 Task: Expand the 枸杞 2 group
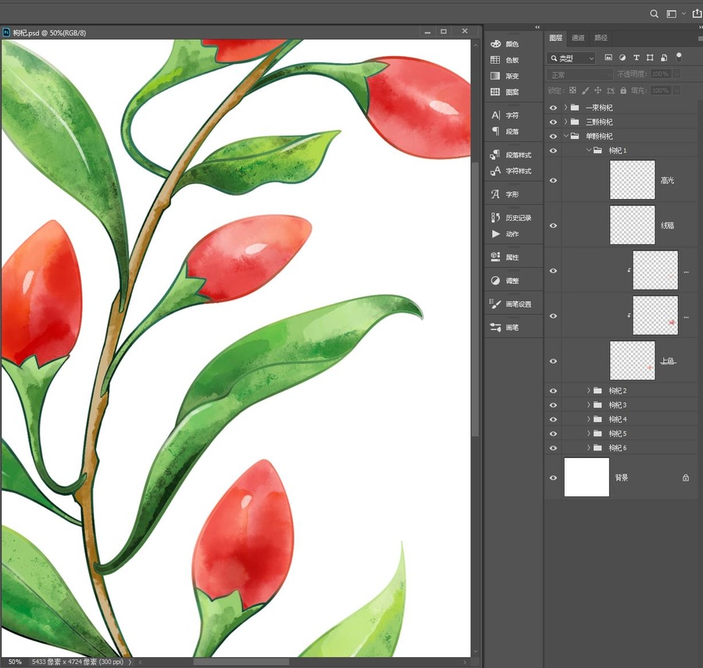pyautogui.click(x=589, y=391)
